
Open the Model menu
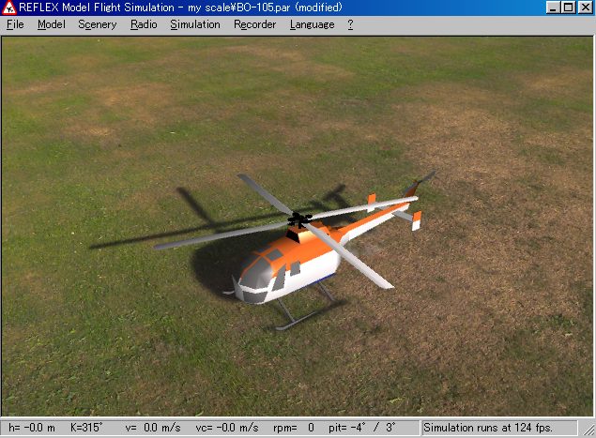(x=52, y=24)
